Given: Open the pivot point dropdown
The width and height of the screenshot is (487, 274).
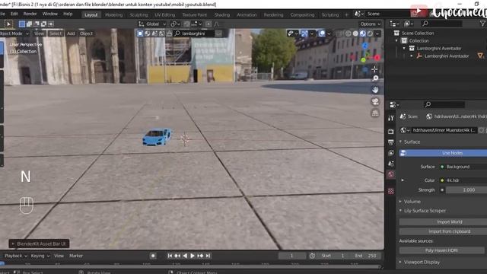Looking at the screenshot, I should pyautogui.click(x=176, y=24).
